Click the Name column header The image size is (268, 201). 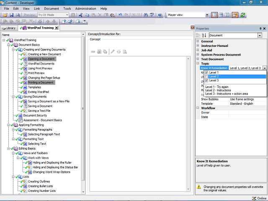[41, 35]
